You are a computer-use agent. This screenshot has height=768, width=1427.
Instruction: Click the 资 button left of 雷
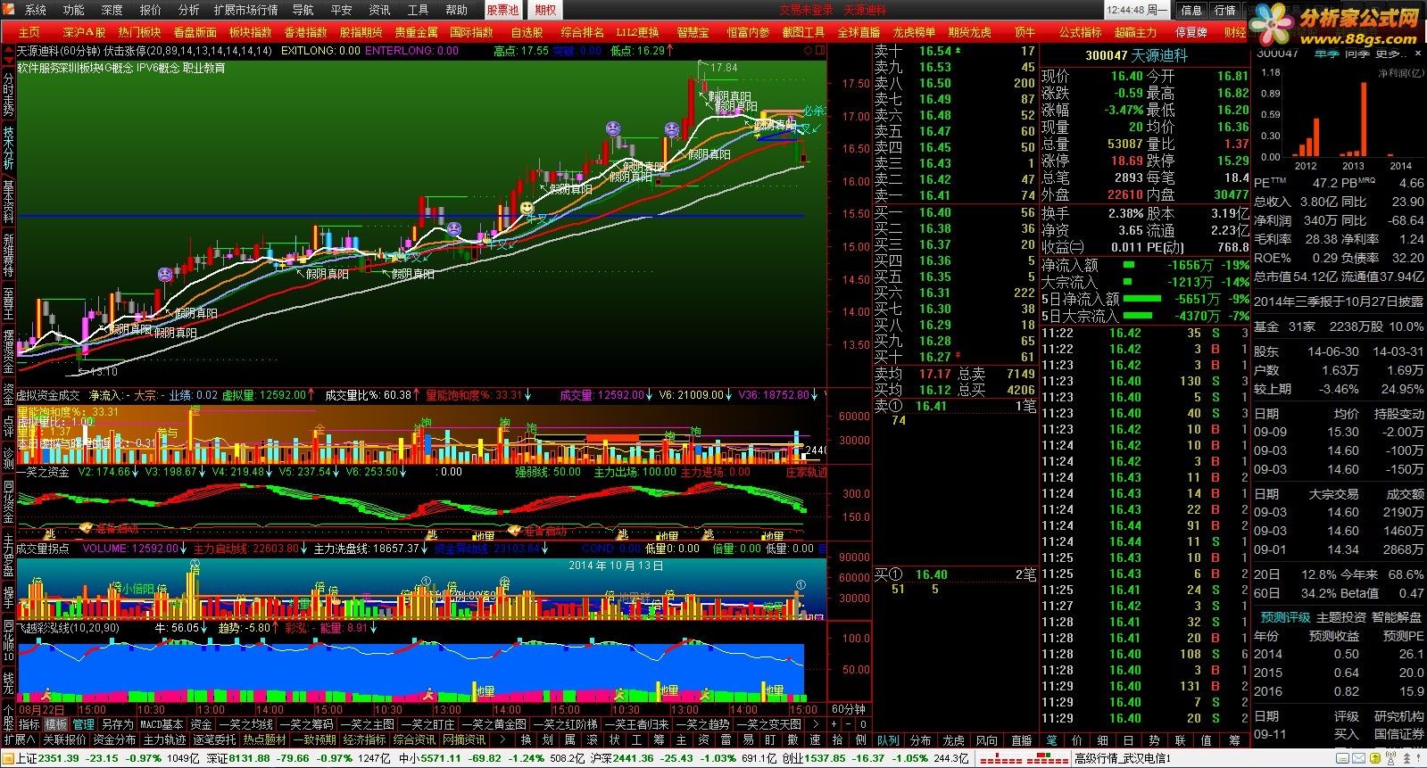(x=704, y=740)
